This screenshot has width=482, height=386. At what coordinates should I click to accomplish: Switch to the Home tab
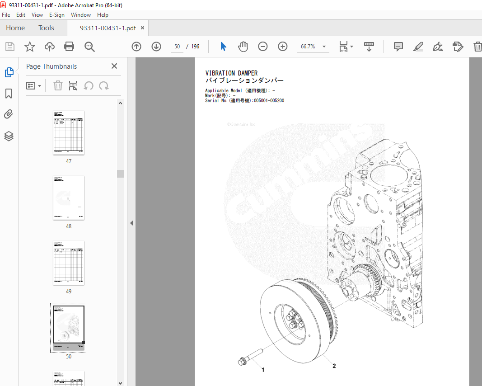point(15,28)
